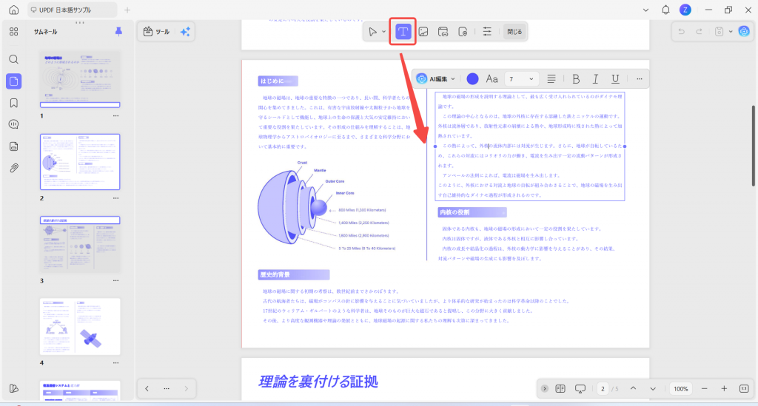Click the page number field showing 2
758x406 pixels.
pyautogui.click(x=603, y=388)
